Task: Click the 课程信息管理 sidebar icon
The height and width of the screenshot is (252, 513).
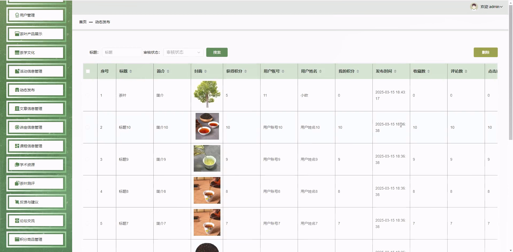Action: [x=17, y=146]
